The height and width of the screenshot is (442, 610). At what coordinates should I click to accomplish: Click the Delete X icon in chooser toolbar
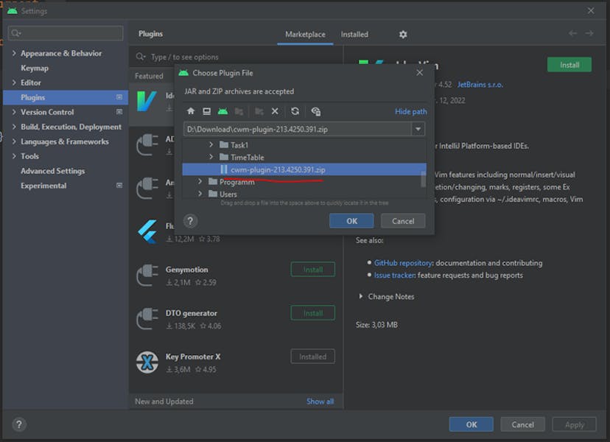click(x=275, y=111)
